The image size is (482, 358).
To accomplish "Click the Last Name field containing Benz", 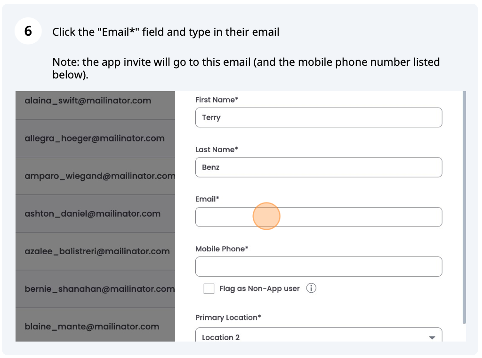I will click(318, 167).
